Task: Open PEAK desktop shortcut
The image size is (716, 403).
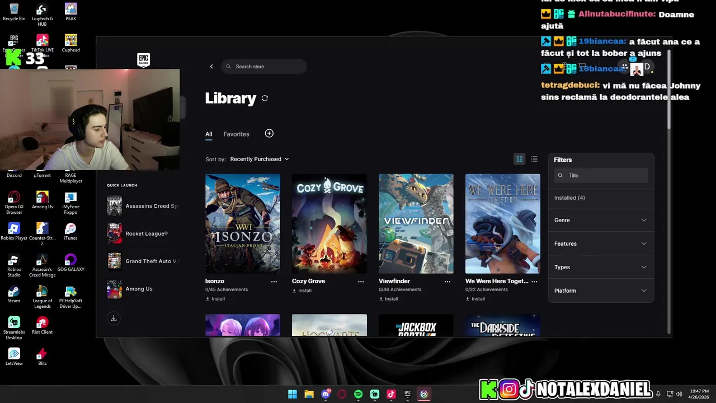Action: (70, 12)
